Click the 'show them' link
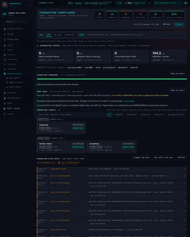This screenshot has height=237, width=190. [129, 101]
